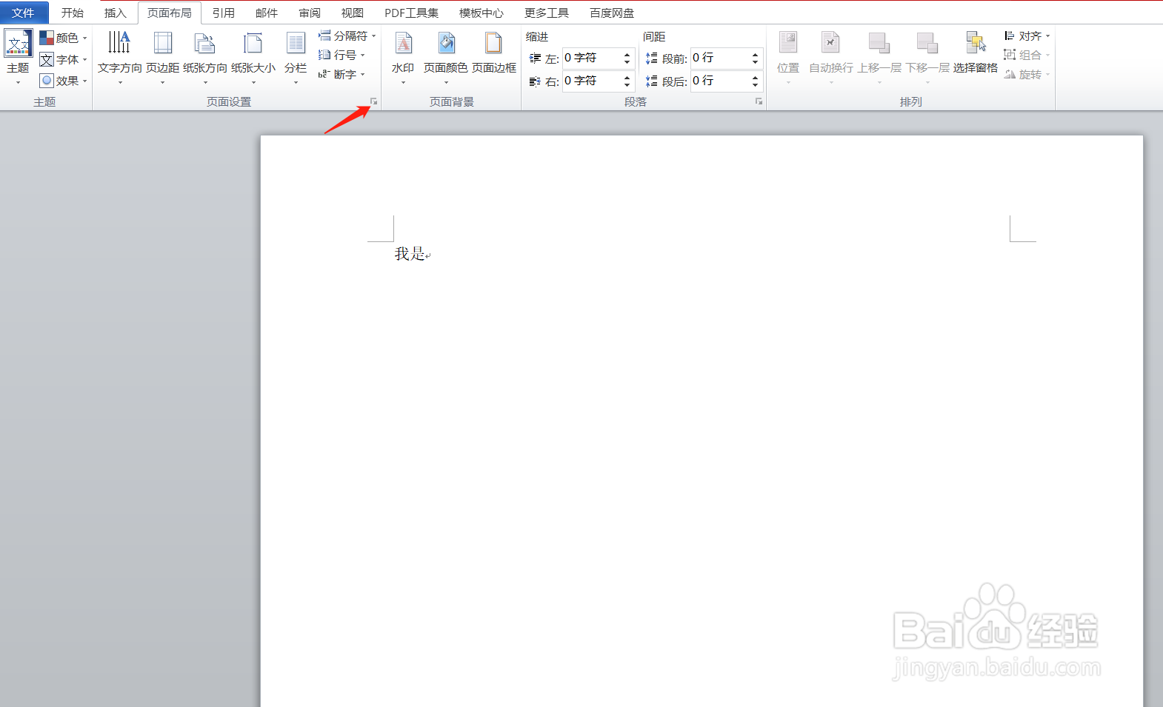Increase 段后 spacing with up arrow
The height and width of the screenshot is (707, 1163).
(756, 77)
